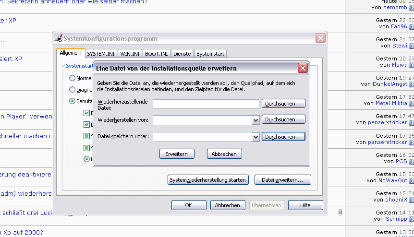Toggle first checked checkbox under Benutzerdefiniert
414x237 pixels.
[86, 113]
